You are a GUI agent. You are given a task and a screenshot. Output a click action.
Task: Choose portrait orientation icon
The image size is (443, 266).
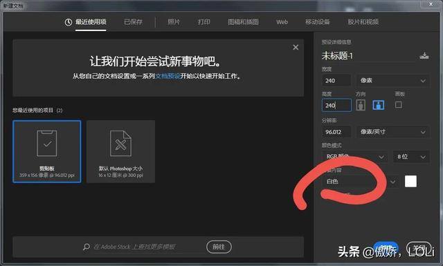[x=361, y=105]
